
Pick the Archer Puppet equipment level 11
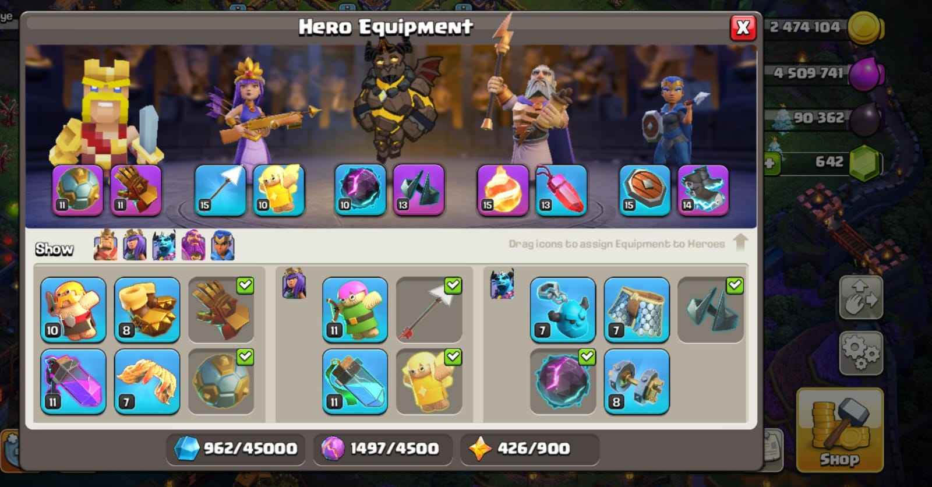355,309
